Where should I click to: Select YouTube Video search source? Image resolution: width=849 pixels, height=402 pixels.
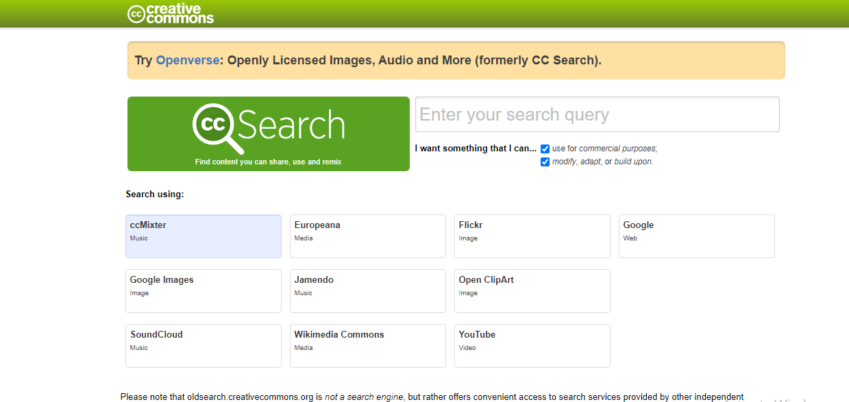(x=532, y=346)
